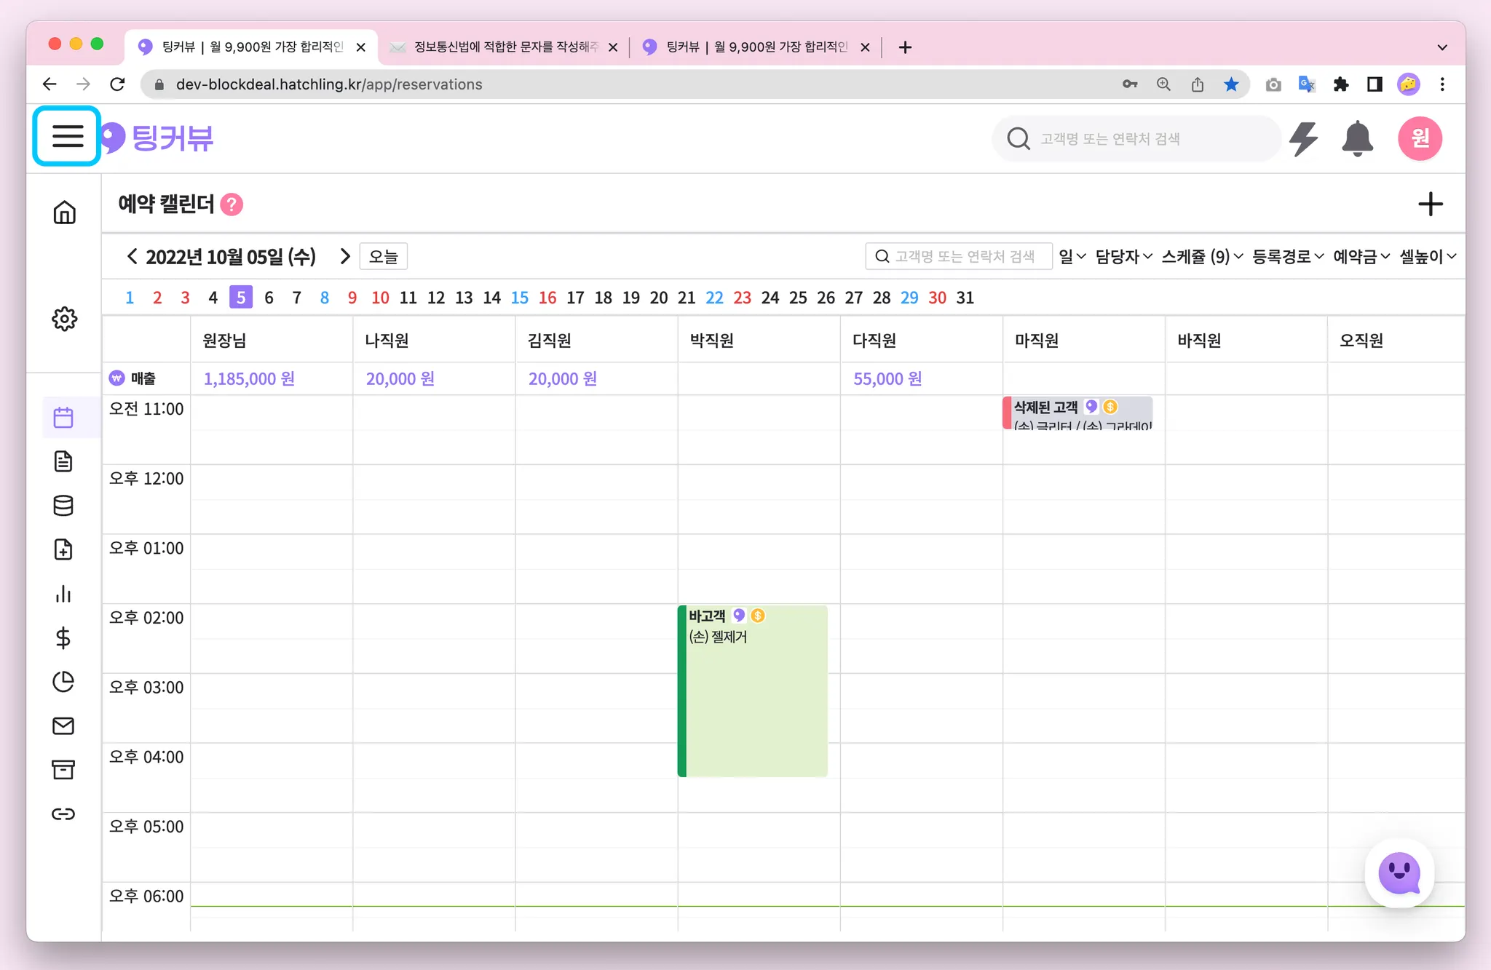Switch to the second 팅커뷰 browser tab
Image resolution: width=1491 pixels, height=970 pixels.
(x=756, y=47)
